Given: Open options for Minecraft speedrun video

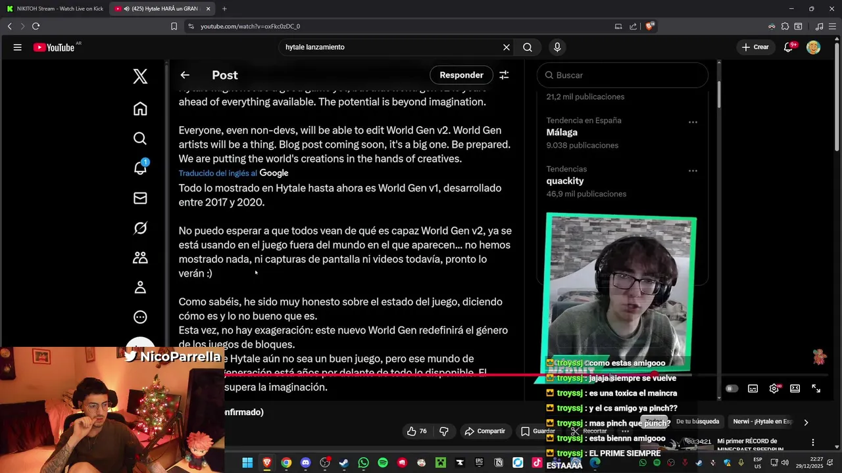Looking at the screenshot, I should (813, 443).
